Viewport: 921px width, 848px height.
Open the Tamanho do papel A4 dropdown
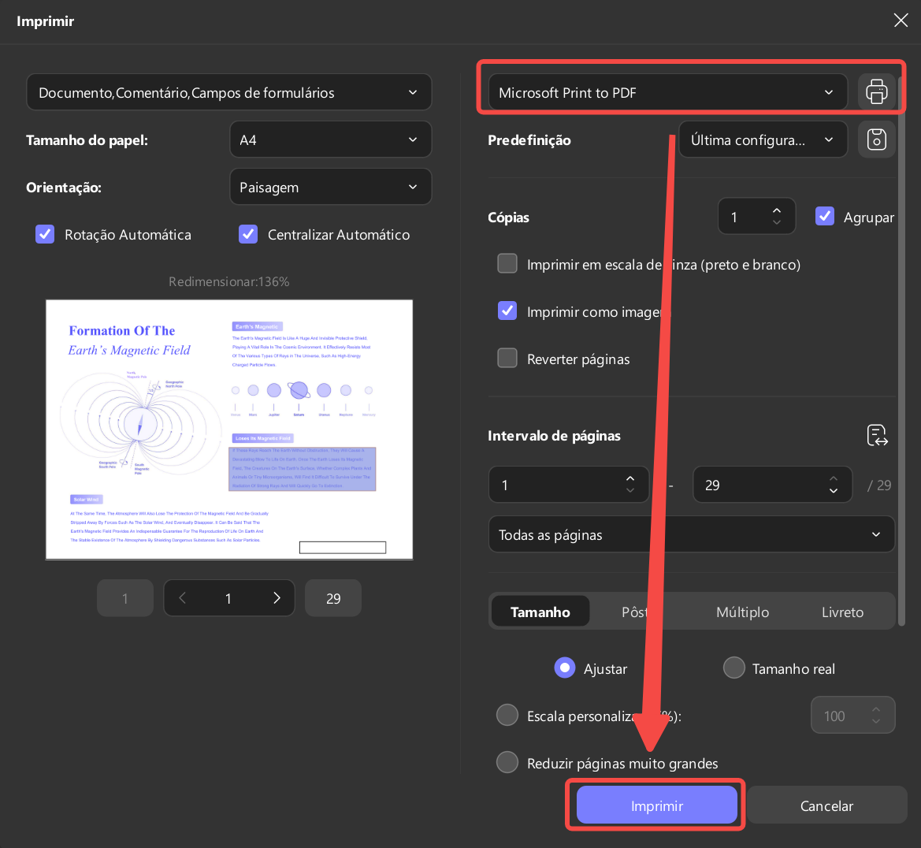pyautogui.click(x=331, y=139)
